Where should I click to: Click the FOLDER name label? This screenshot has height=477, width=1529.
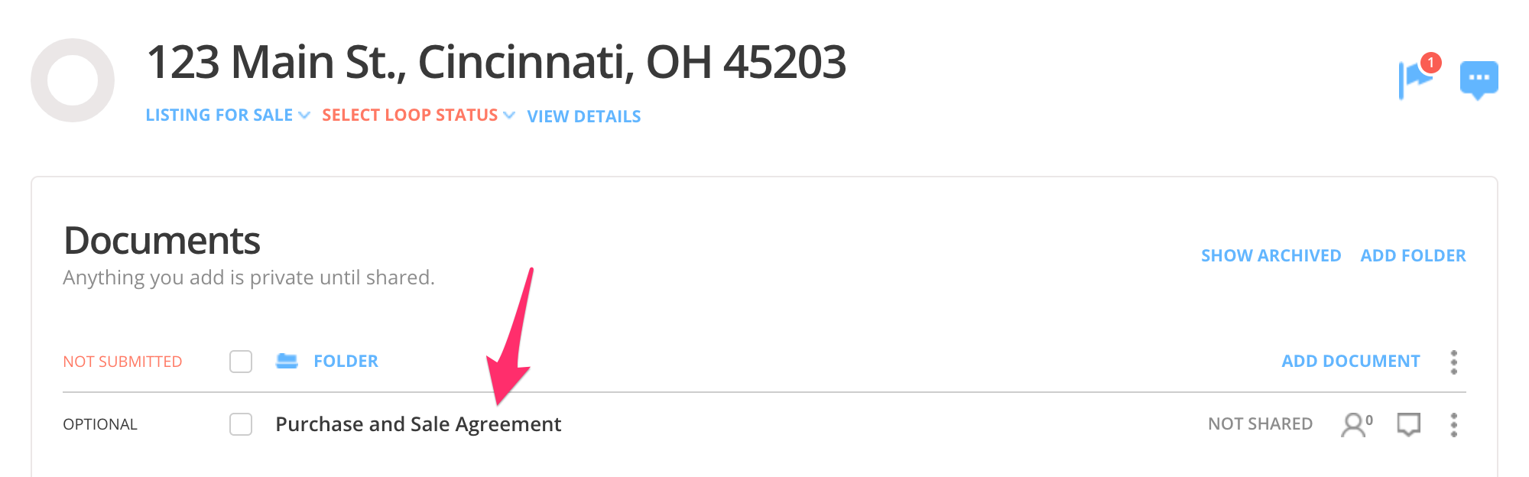[346, 361]
